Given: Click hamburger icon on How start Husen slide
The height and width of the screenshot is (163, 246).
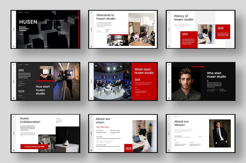Looking at the screenshot, I should pos(14,98).
